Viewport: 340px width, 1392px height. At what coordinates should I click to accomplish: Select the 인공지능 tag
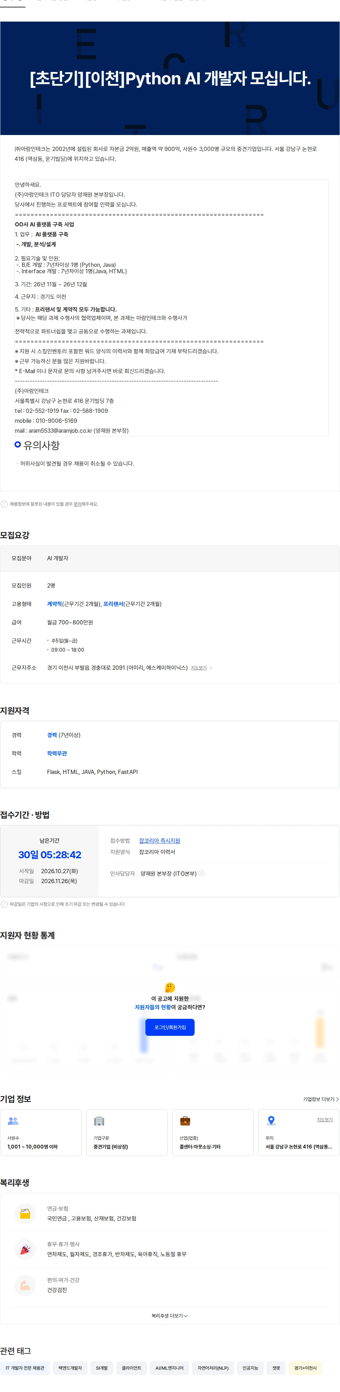click(x=250, y=1368)
